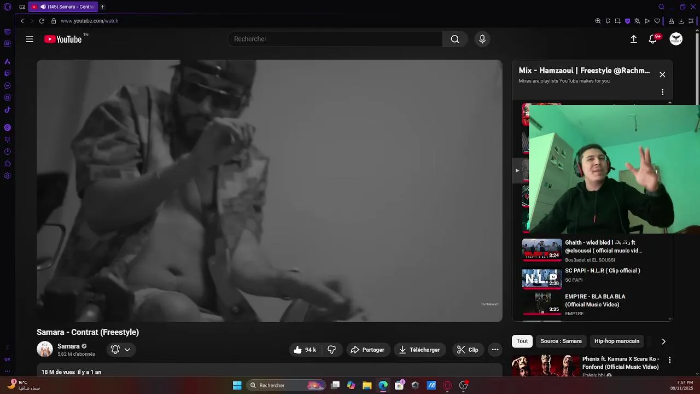Reload the page with the refresh icon

pos(42,21)
